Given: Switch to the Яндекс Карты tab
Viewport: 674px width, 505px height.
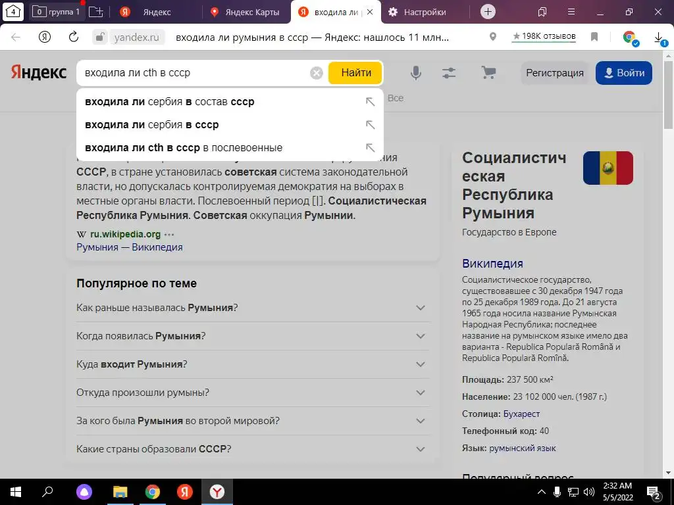Looking at the screenshot, I should pyautogui.click(x=245, y=12).
